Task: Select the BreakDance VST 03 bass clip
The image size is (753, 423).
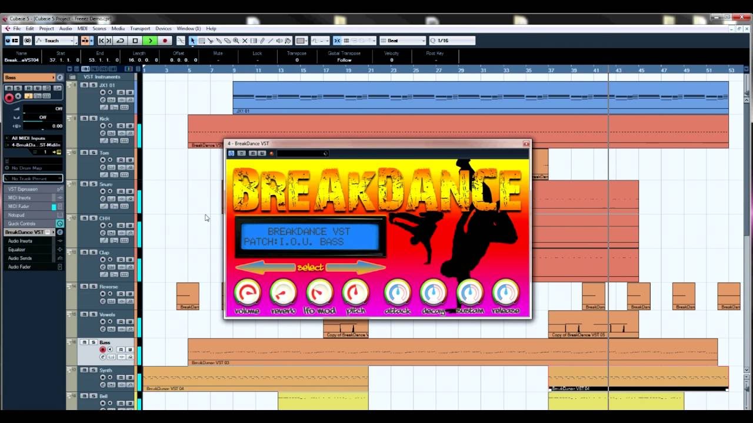Action: 452,351
